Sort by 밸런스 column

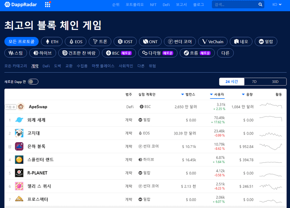188,95
